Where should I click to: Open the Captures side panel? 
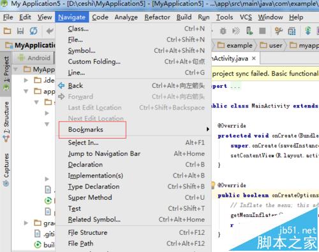6,170
